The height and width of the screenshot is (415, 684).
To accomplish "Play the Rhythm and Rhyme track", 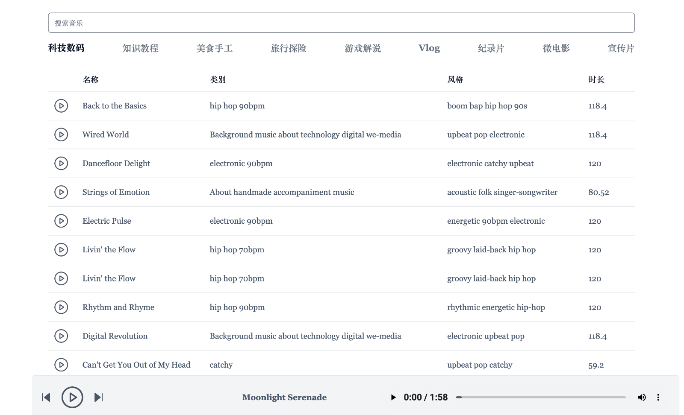I will tap(61, 307).
